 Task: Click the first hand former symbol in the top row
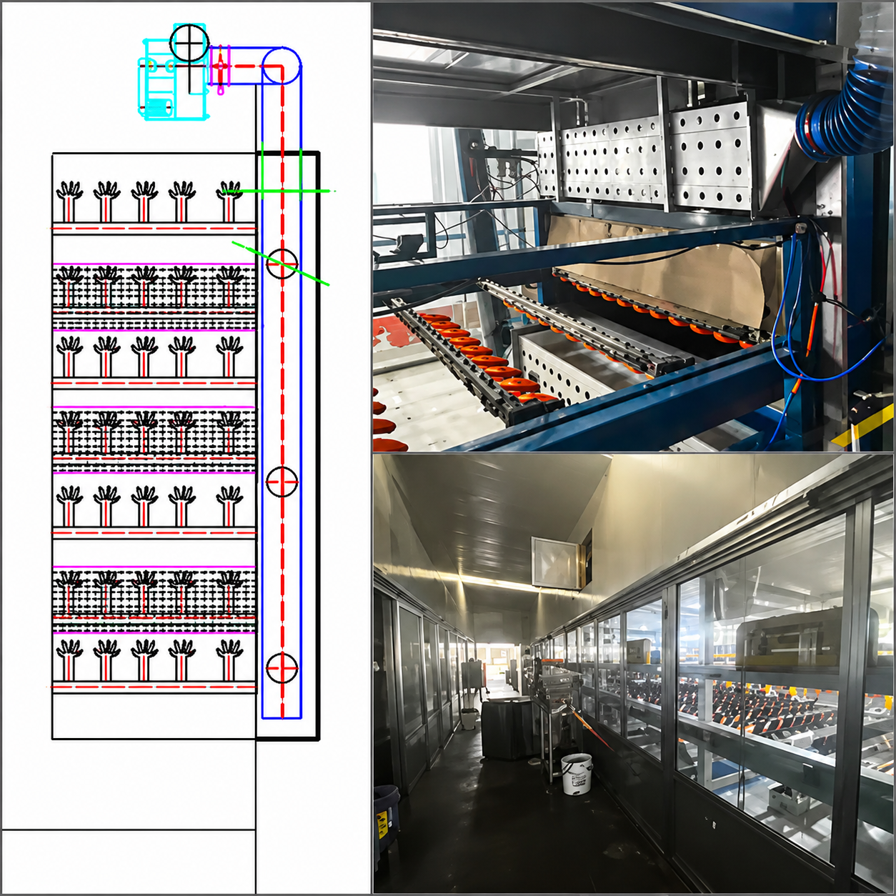point(69,201)
